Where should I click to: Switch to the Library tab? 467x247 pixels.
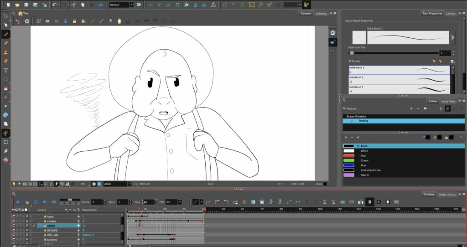[451, 13]
